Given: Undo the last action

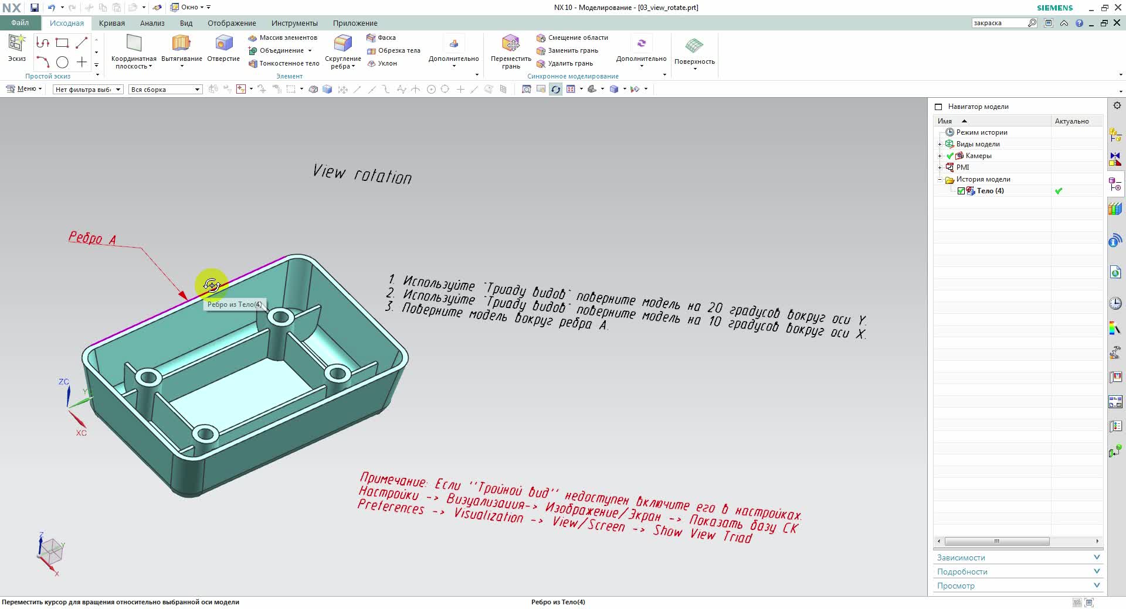Looking at the screenshot, I should 51,8.
